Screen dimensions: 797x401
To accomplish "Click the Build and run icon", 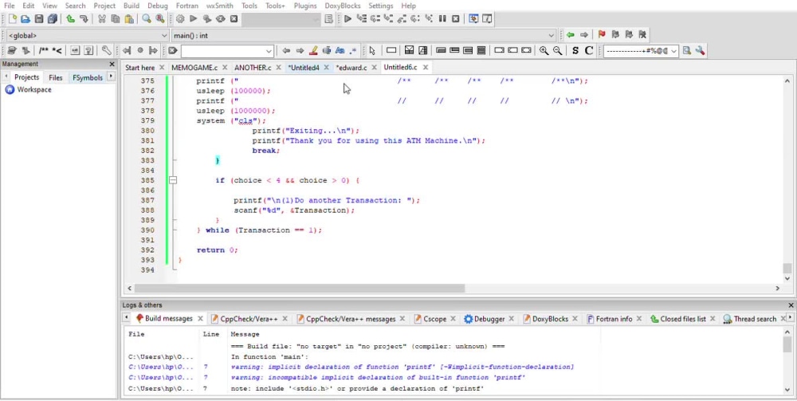I will (207, 19).
